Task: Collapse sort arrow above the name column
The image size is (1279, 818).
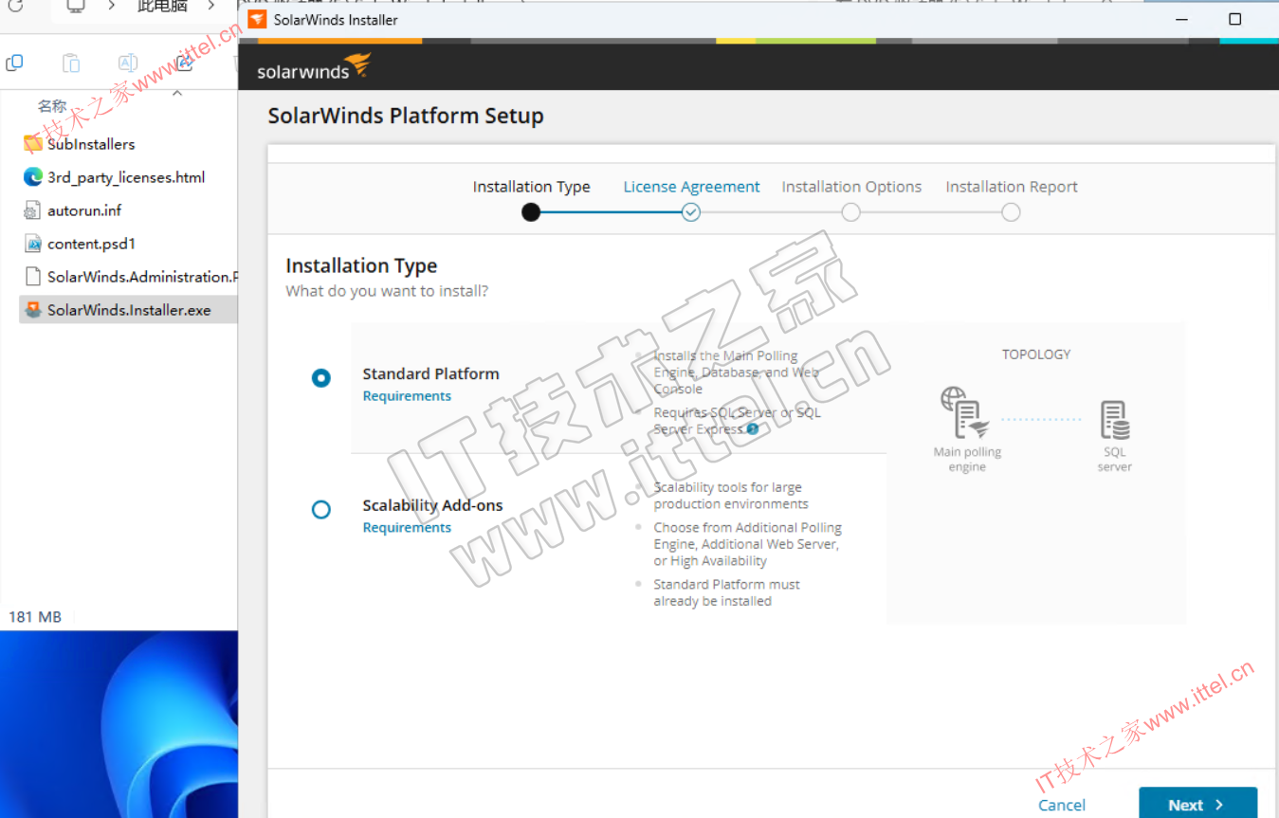Action: pyautogui.click(x=177, y=93)
